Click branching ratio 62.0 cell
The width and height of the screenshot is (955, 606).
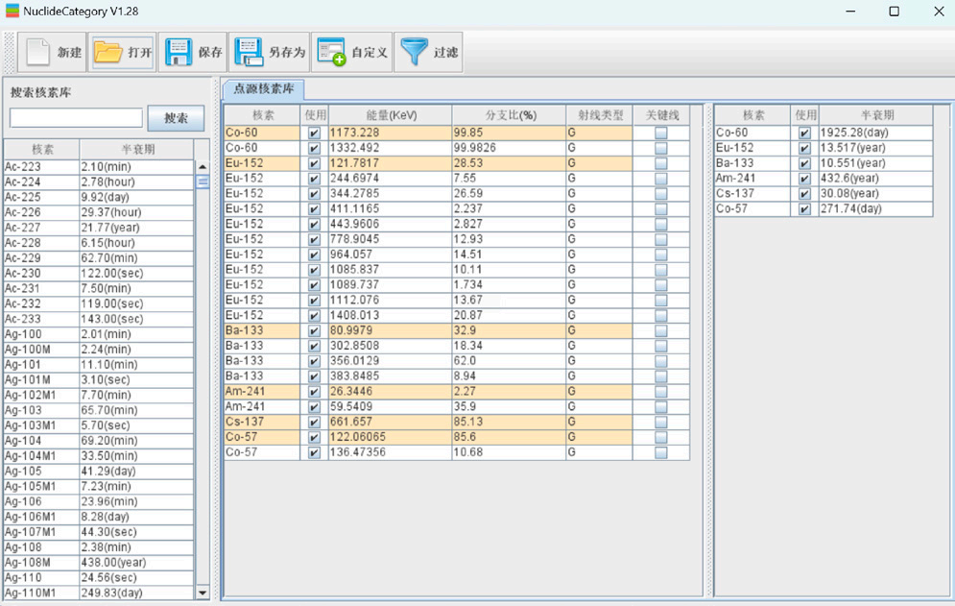(509, 361)
